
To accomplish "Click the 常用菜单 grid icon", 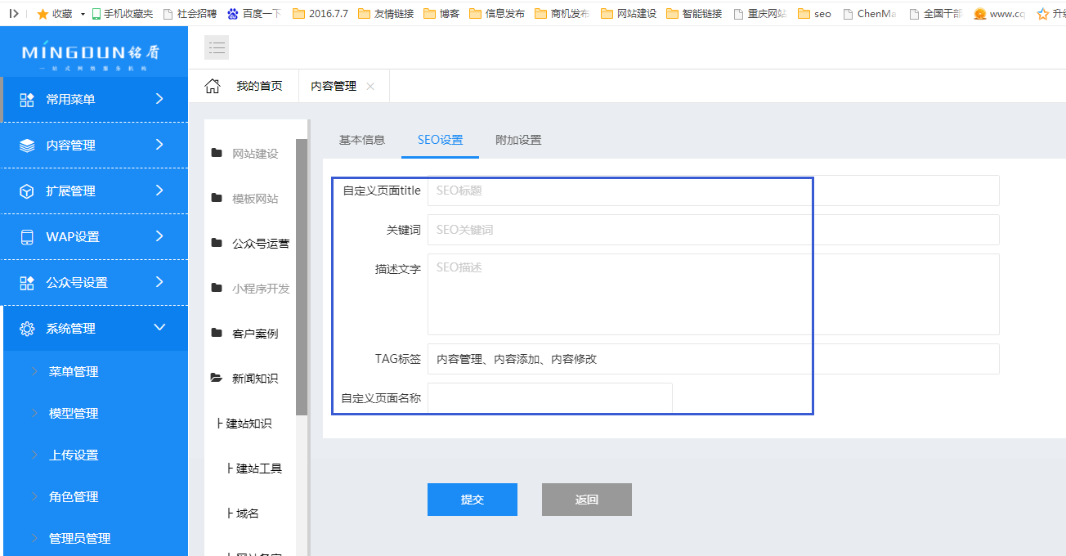I will point(27,100).
